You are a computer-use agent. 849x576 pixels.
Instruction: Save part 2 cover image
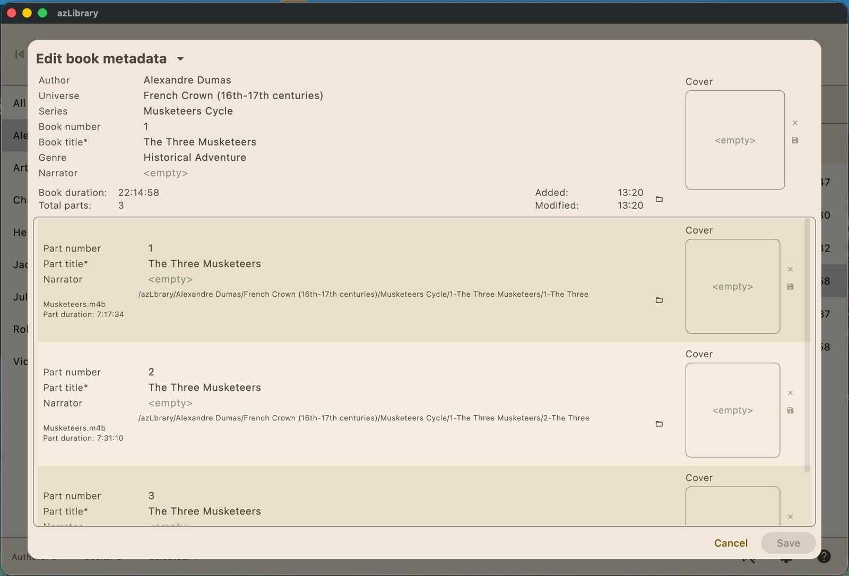(790, 410)
